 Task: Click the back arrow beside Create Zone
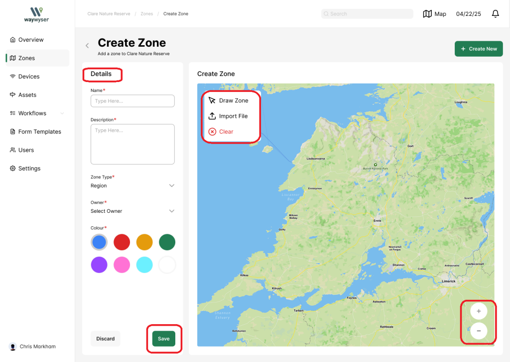coord(87,46)
